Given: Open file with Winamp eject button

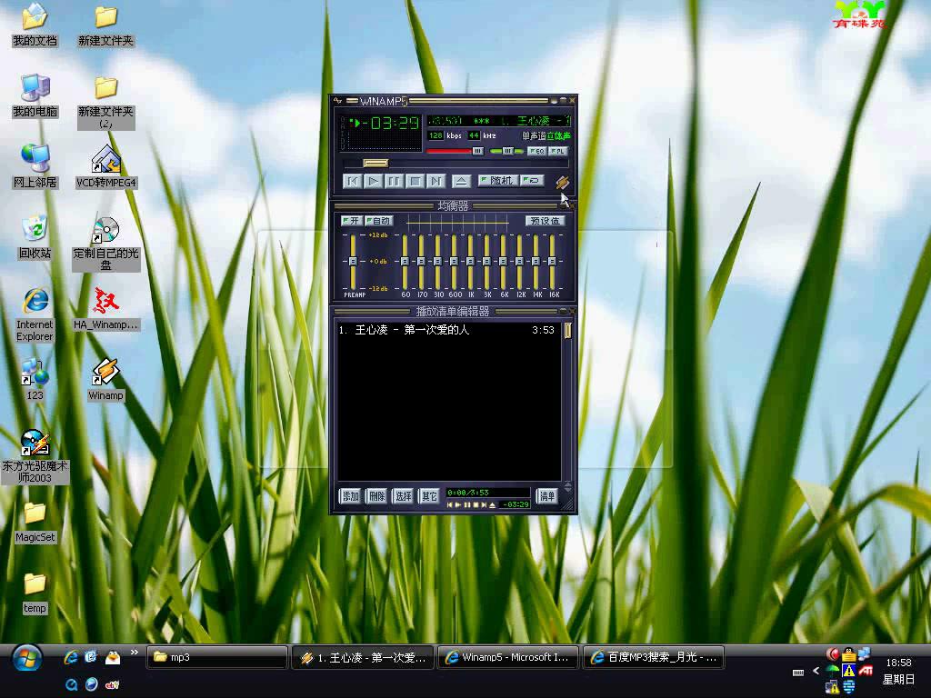Looking at the screenshot, I should [x=461, y=181].
